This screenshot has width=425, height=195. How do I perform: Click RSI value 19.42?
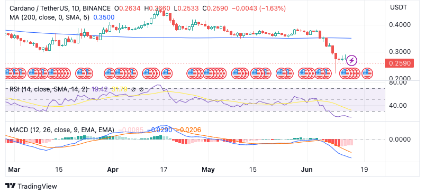pos(100,89)
